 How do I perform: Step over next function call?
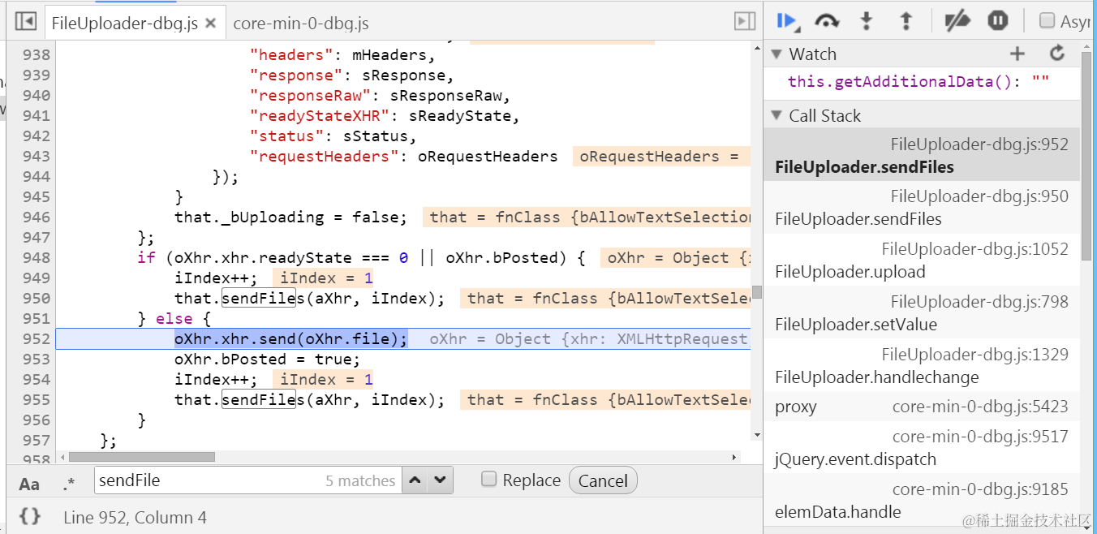click(x=827, y=21)
